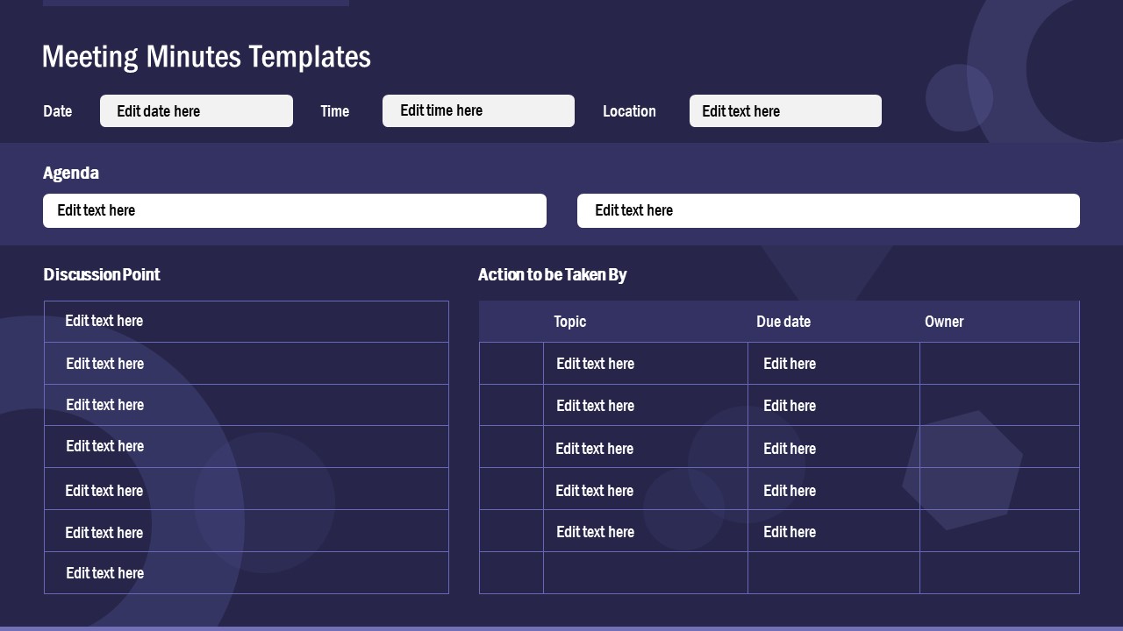The height and width of the screenshot is (631, 1123).
Task: Click the second Agenda text box
Action: [827, 210]
